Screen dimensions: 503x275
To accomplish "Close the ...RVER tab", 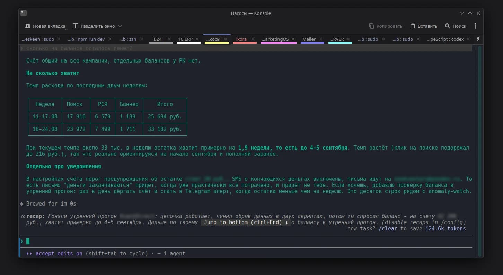I will 348,39.
